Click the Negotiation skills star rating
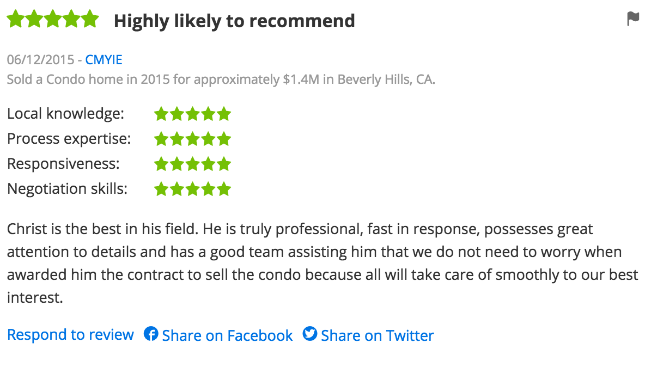 tap(192, 189)
